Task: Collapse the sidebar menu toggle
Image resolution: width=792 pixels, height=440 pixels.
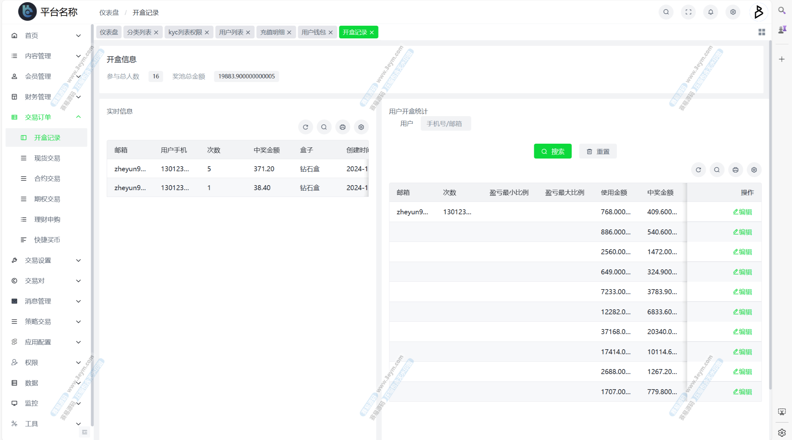Action: coord(84,432)
